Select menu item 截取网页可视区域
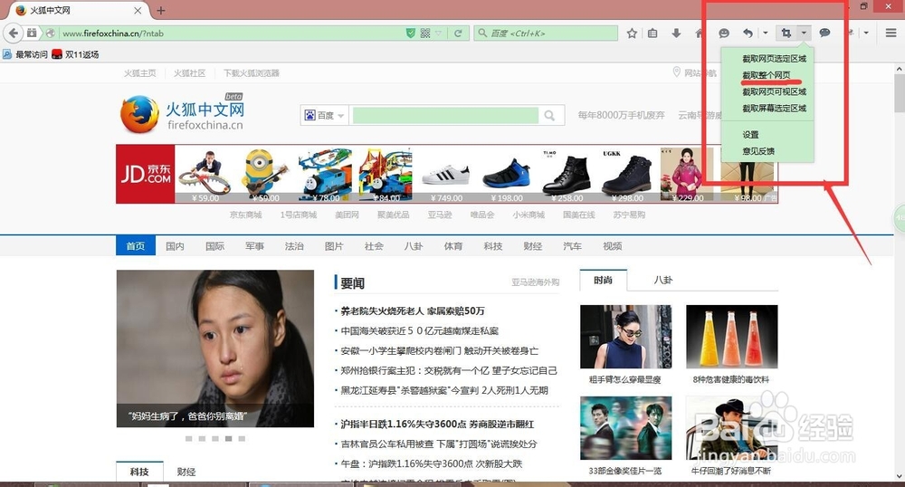The height and width of the screenshot is (487, 905). click(774, 91)
